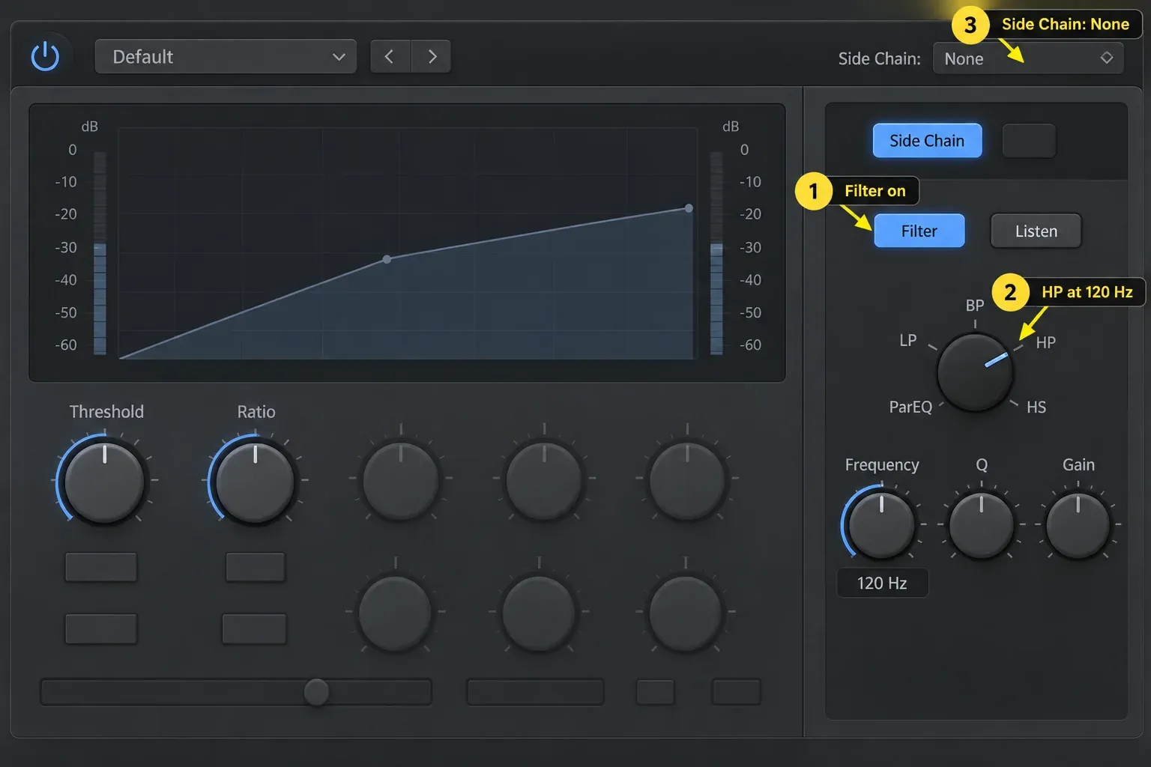Click the Ratio knob
Screen dimensions: 1151x767
pyautogui.click(x=255, y=481)
